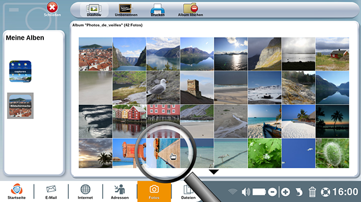
Task: Open the Dateien files section
Action: point(188,191)
